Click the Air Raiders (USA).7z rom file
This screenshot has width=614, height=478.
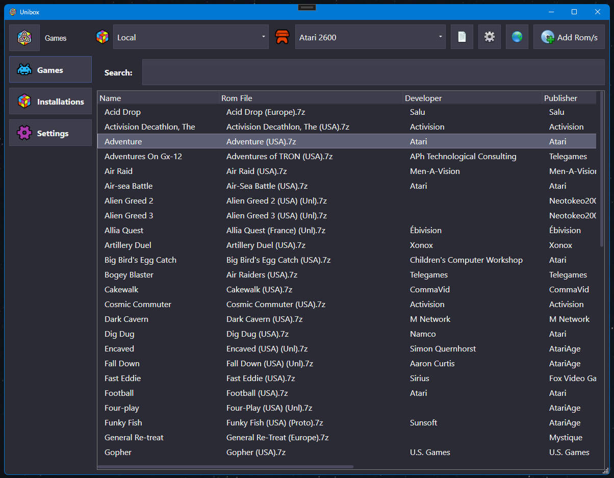[262, 274]
